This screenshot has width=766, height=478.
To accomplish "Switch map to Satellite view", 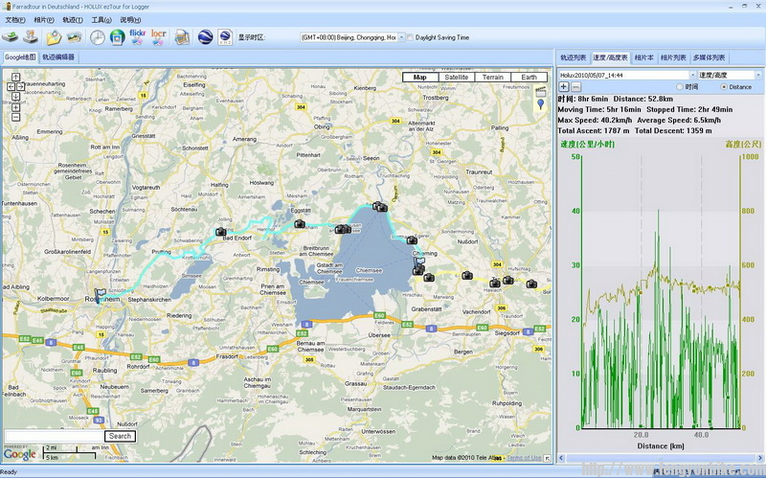I will click(456, 77).
